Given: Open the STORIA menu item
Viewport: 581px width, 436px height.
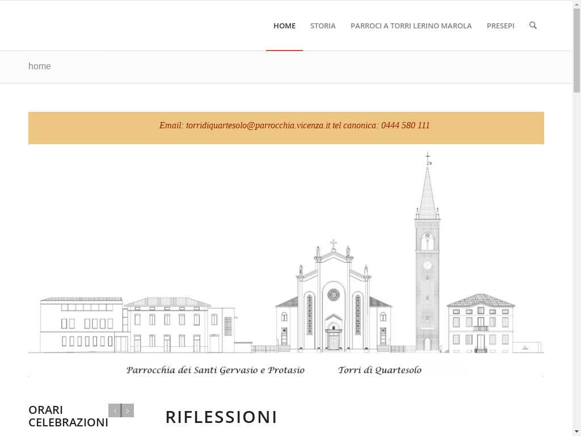Looking at the screenshot, I should click(323, 26).
